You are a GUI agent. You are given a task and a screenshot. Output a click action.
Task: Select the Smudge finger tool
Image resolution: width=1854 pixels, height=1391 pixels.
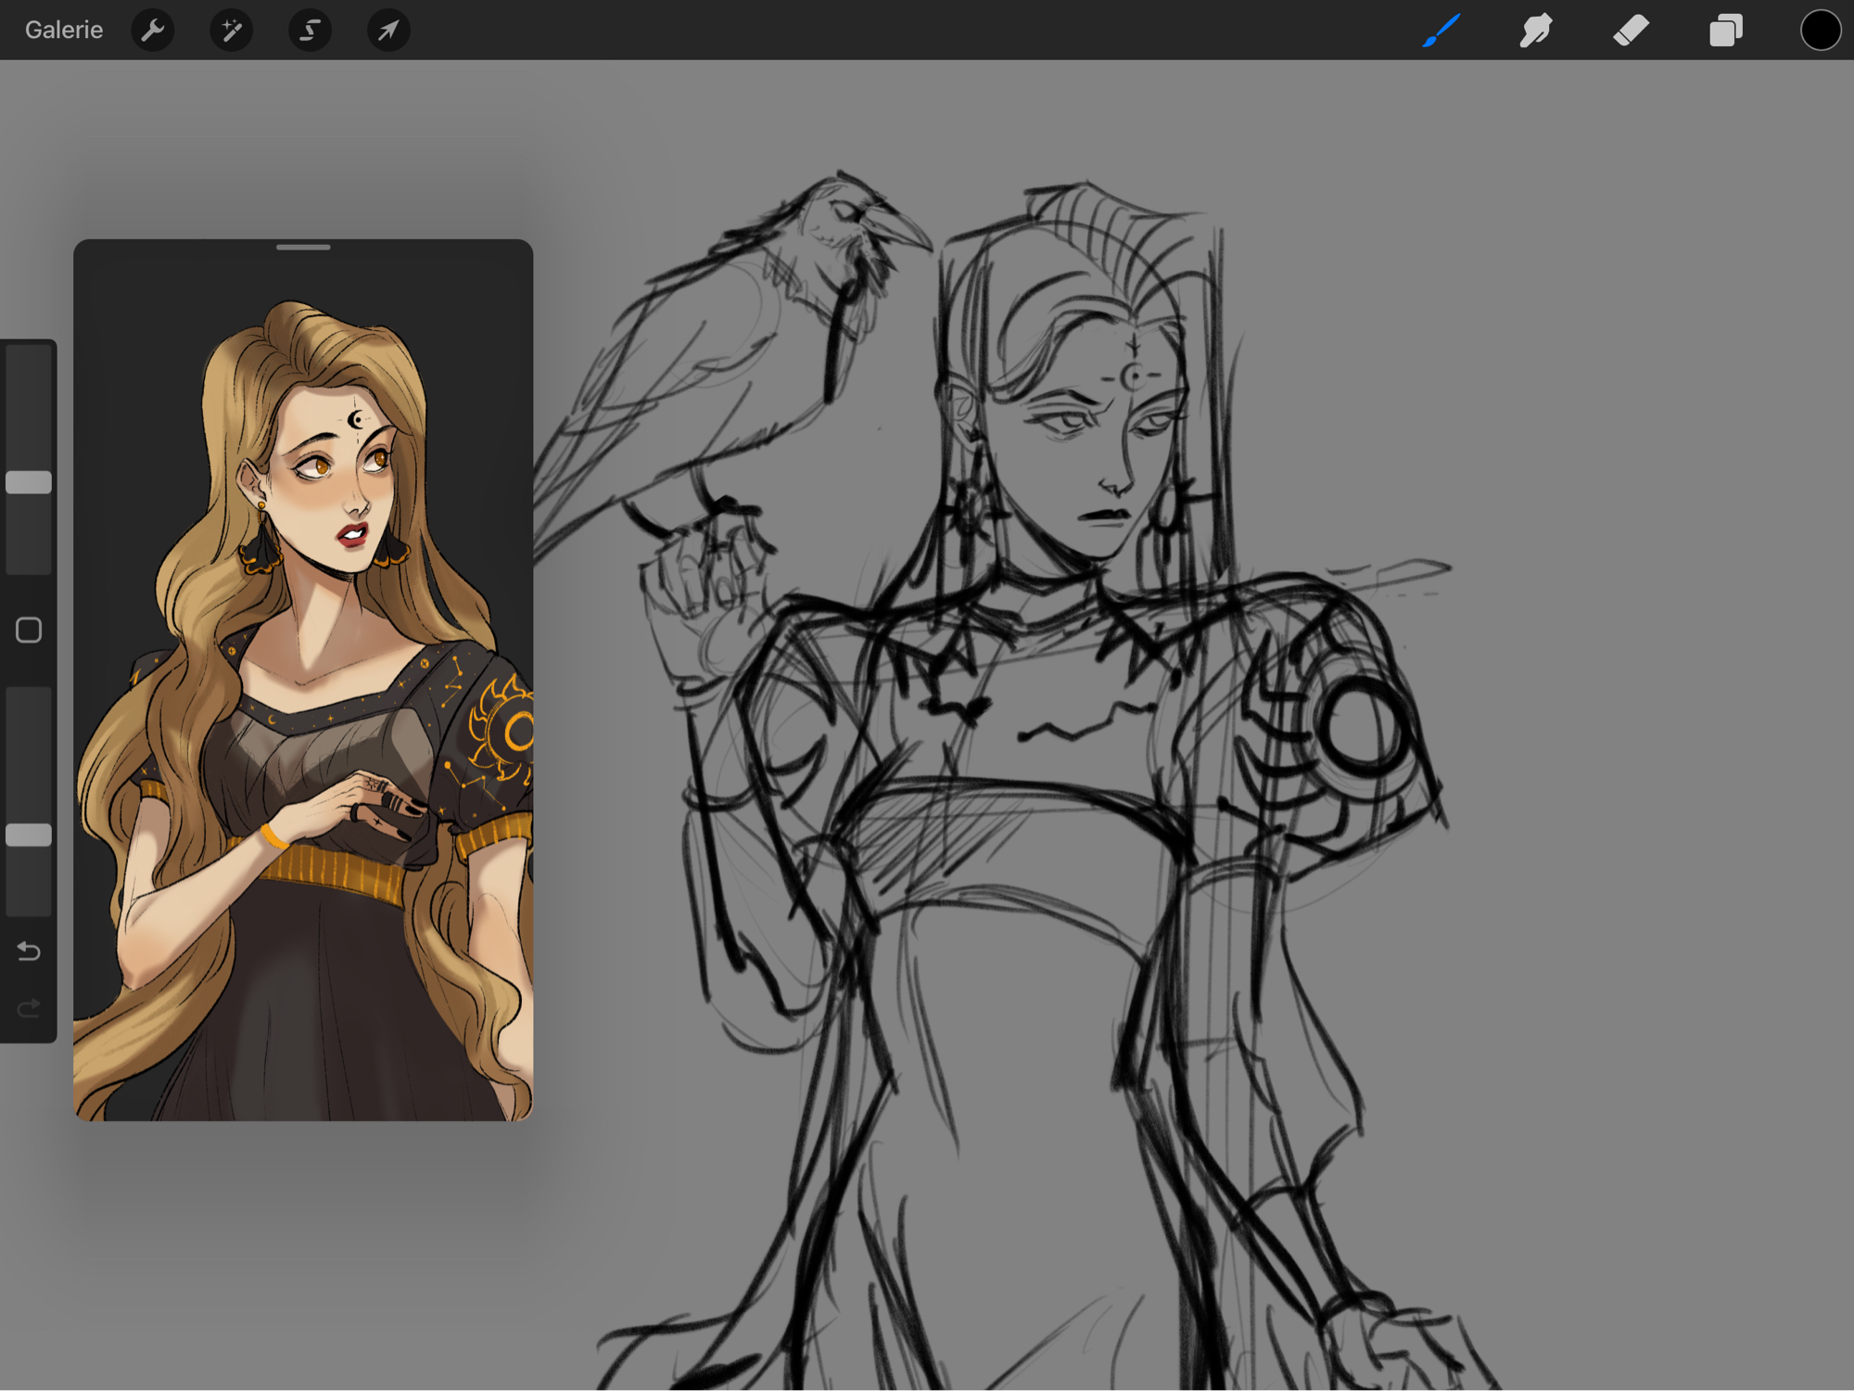1536,31
